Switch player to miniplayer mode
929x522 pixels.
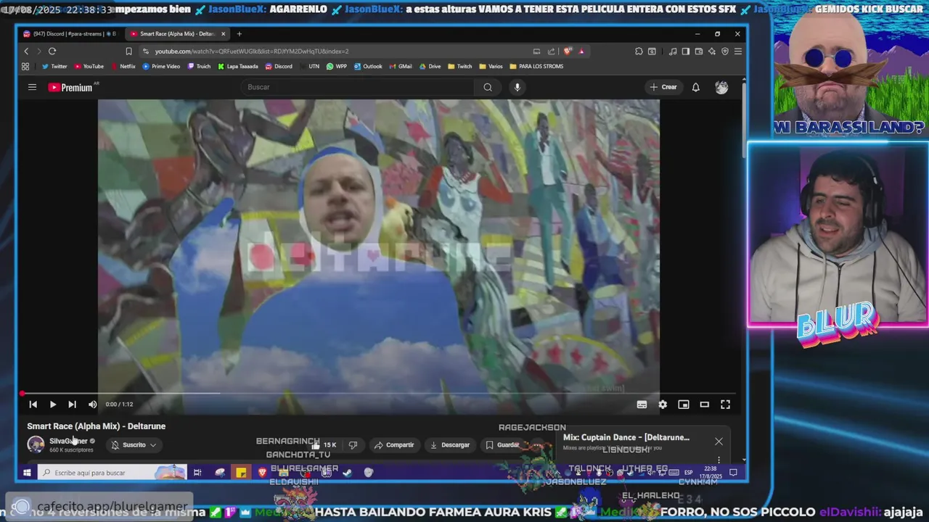(683, 405)
